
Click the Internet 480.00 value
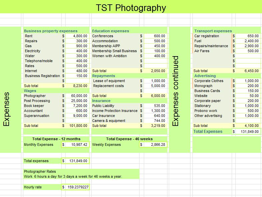(x=77, y=71)
